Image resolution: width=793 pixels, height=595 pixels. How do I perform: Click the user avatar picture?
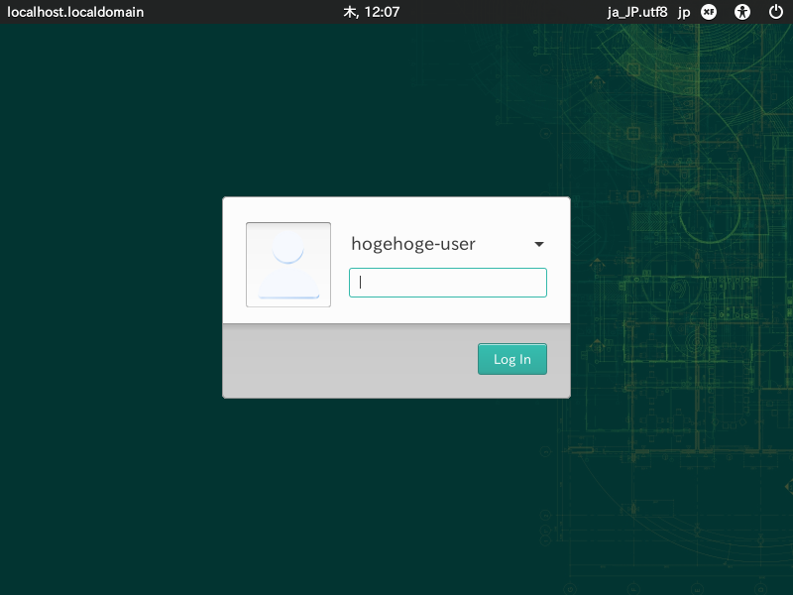click(x=288, y=265)
